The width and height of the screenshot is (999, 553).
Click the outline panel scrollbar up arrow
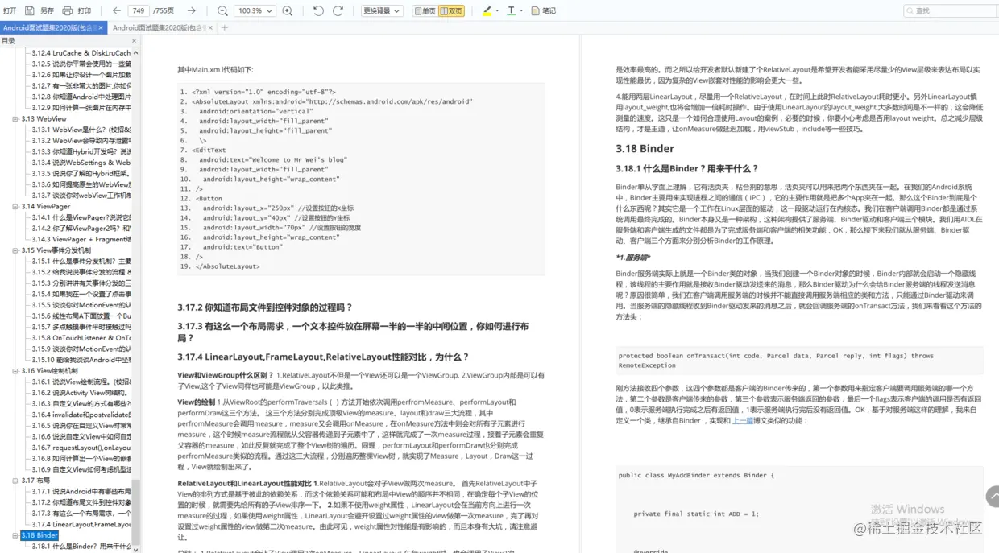coord(136,51)
